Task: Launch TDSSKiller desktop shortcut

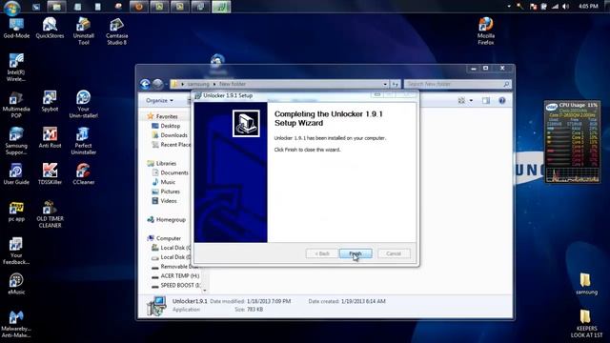Action: (x=50, y=174)
